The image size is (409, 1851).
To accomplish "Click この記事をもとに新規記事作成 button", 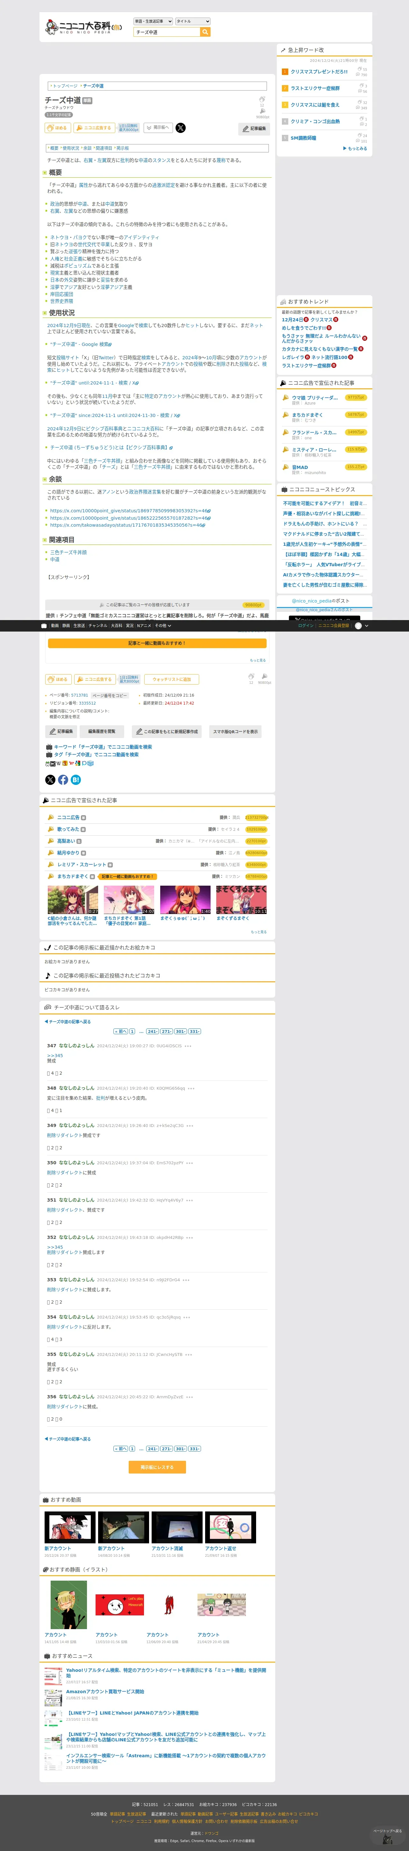I will click(167, 731).
